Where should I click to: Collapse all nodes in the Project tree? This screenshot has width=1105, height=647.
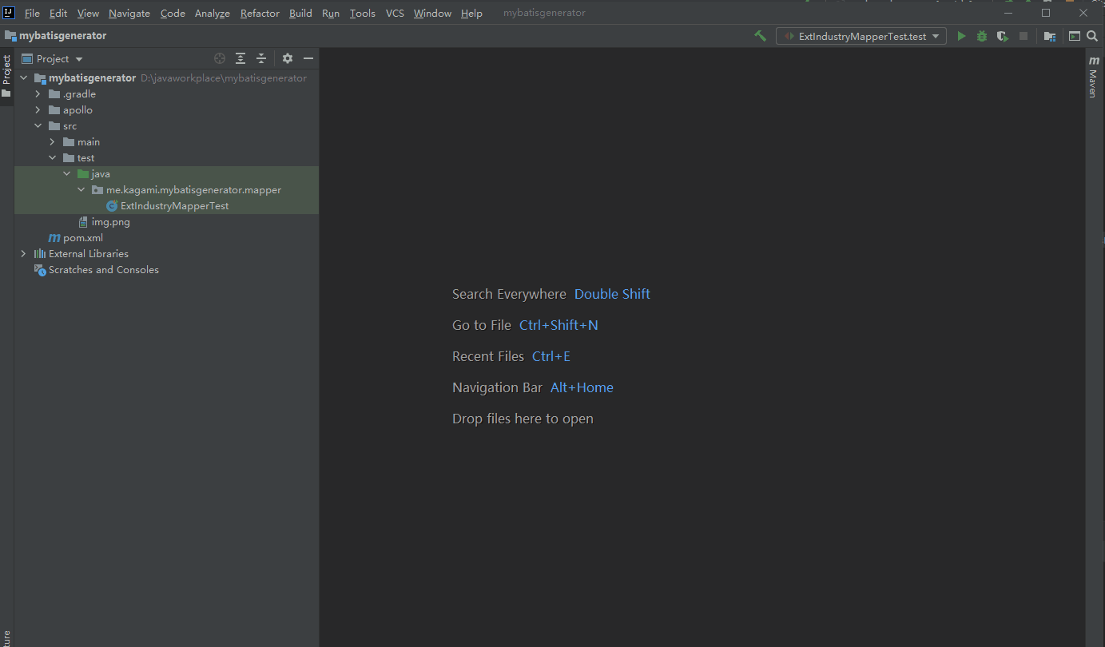[x=261, y=58]
